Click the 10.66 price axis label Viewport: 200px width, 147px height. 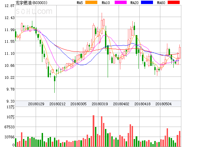[x=10, y=65]
